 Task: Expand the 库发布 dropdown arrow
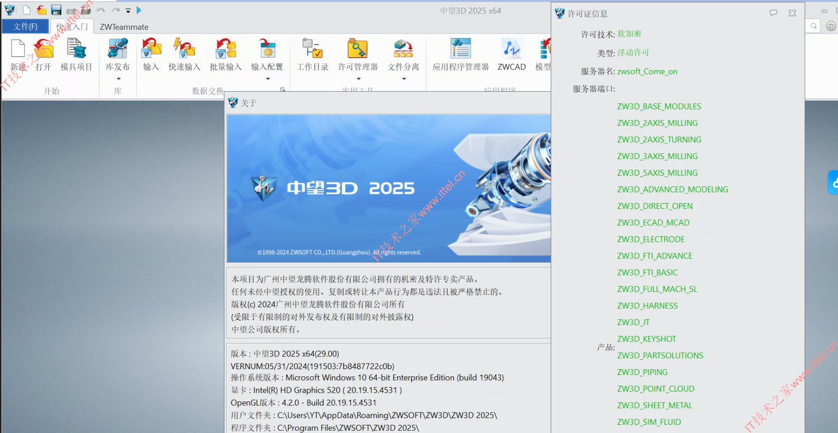click(118, 79)
